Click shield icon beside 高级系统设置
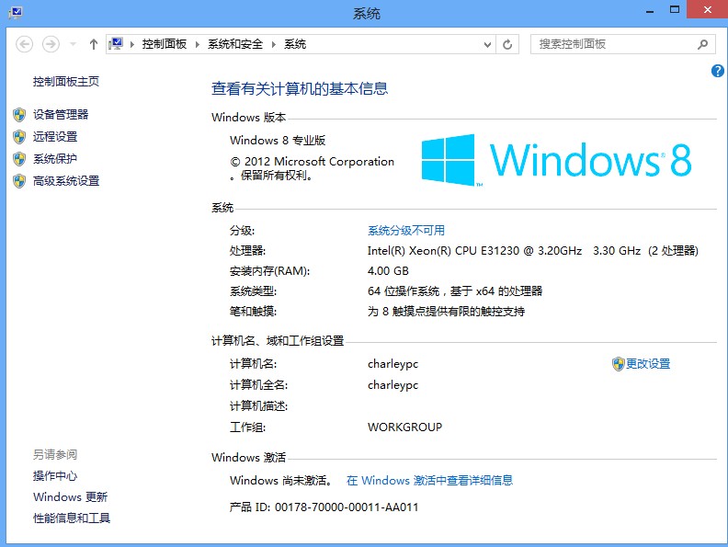Viewport: 728px width, 547px height. pyautogui.click(x=19, y=181)
